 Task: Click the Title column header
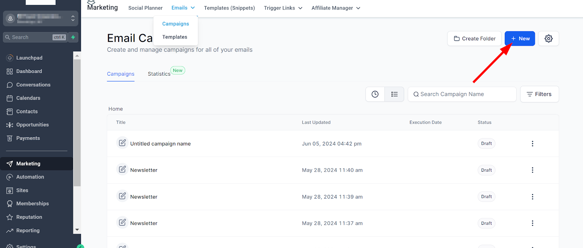tap(121, 123)
